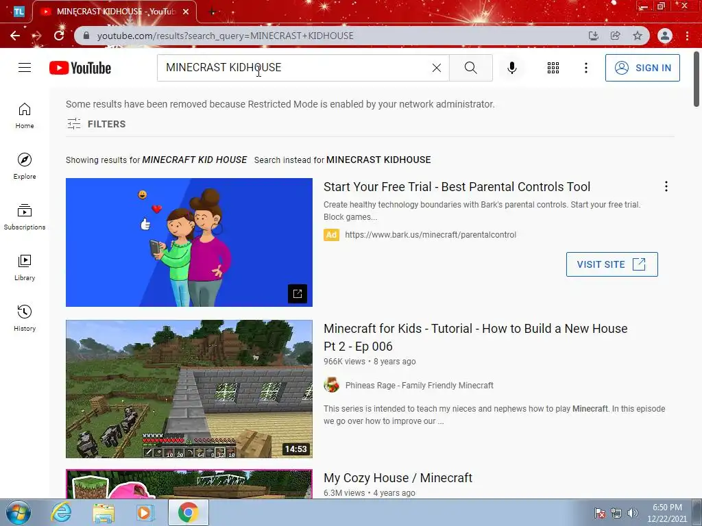Viewport: 702px width, 526px height.
Task: Click the MINECRAFT KID HOUSE corrected query
Action: click(x=194, y=160)
